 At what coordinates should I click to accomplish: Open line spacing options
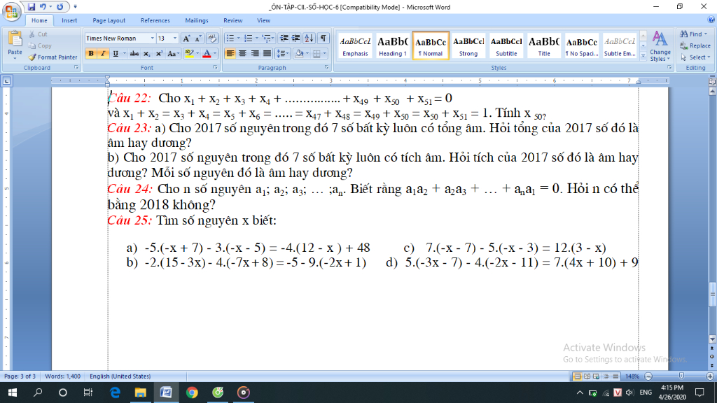[283, 53]
